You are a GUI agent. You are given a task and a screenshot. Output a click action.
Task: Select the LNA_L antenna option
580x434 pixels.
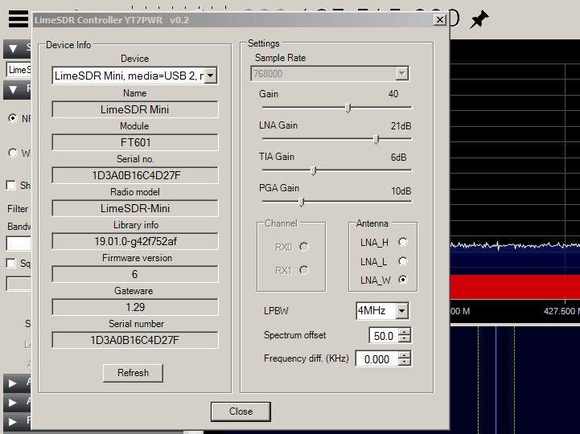click(x=403, y=261)
